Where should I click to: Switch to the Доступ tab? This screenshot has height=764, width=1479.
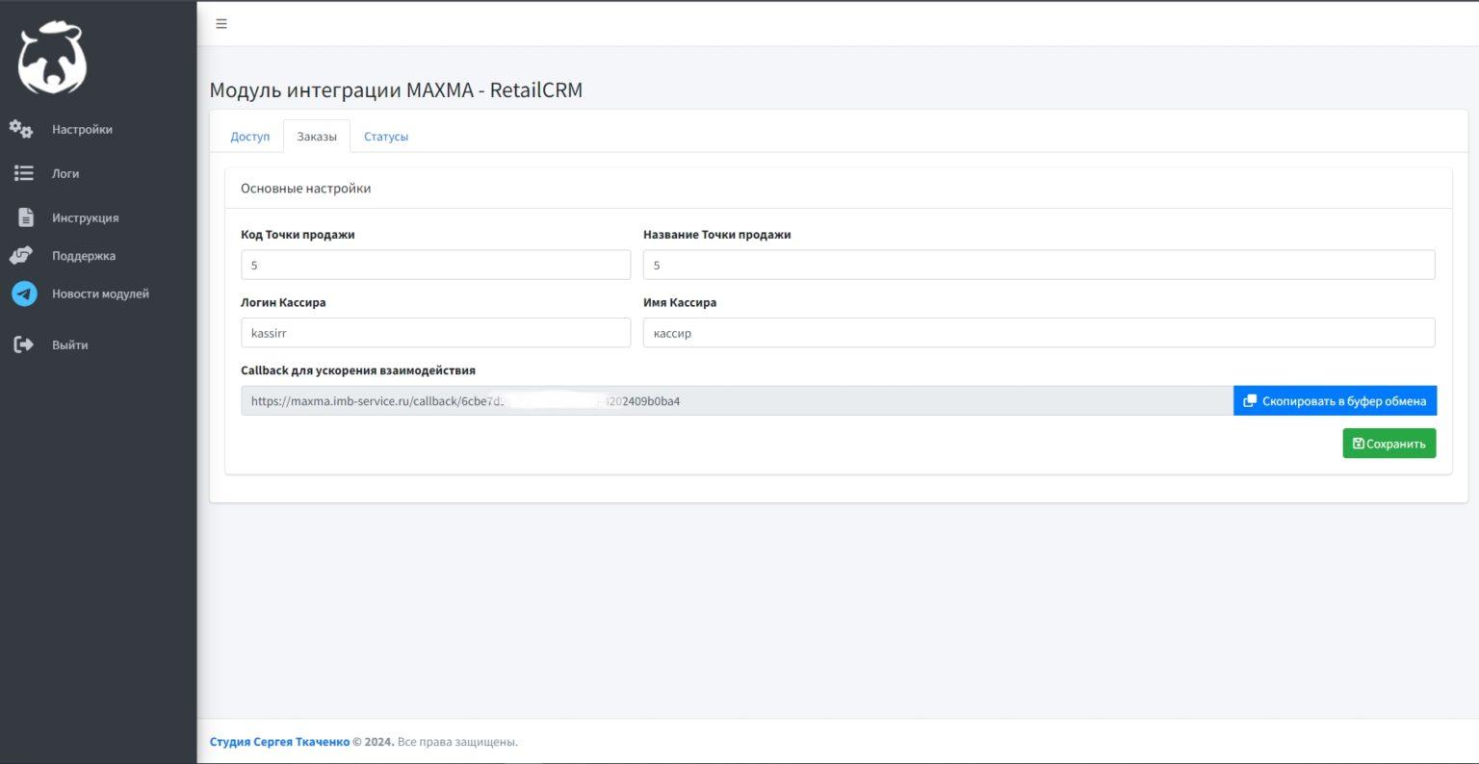tap(250, 137)
